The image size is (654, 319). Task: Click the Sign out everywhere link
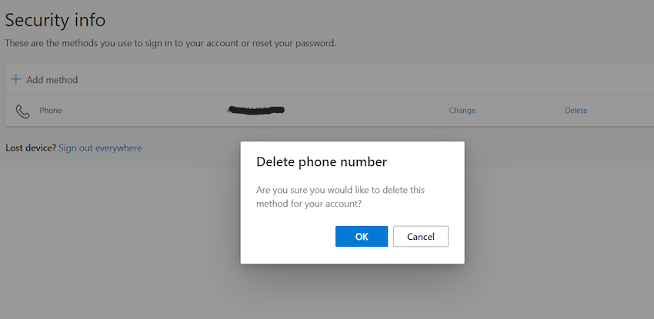pos(100,148)
